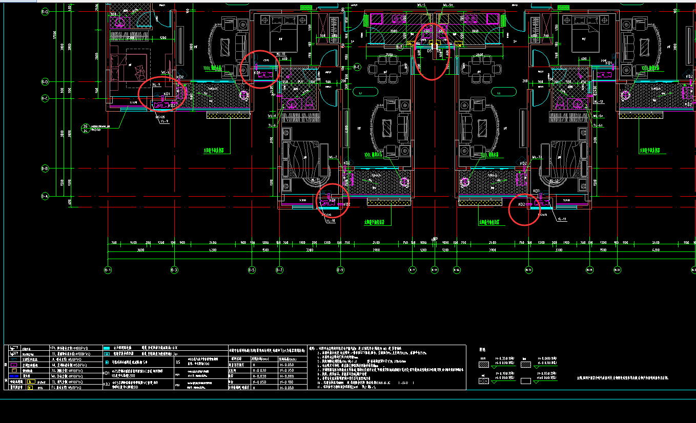This screenshot has width=696, height=423.
Task: Click the H-0.080 table value
Action: (287, 376)
